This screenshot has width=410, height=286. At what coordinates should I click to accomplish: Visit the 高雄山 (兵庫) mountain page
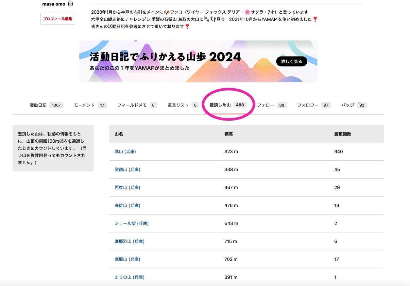(x=127, y=205)
